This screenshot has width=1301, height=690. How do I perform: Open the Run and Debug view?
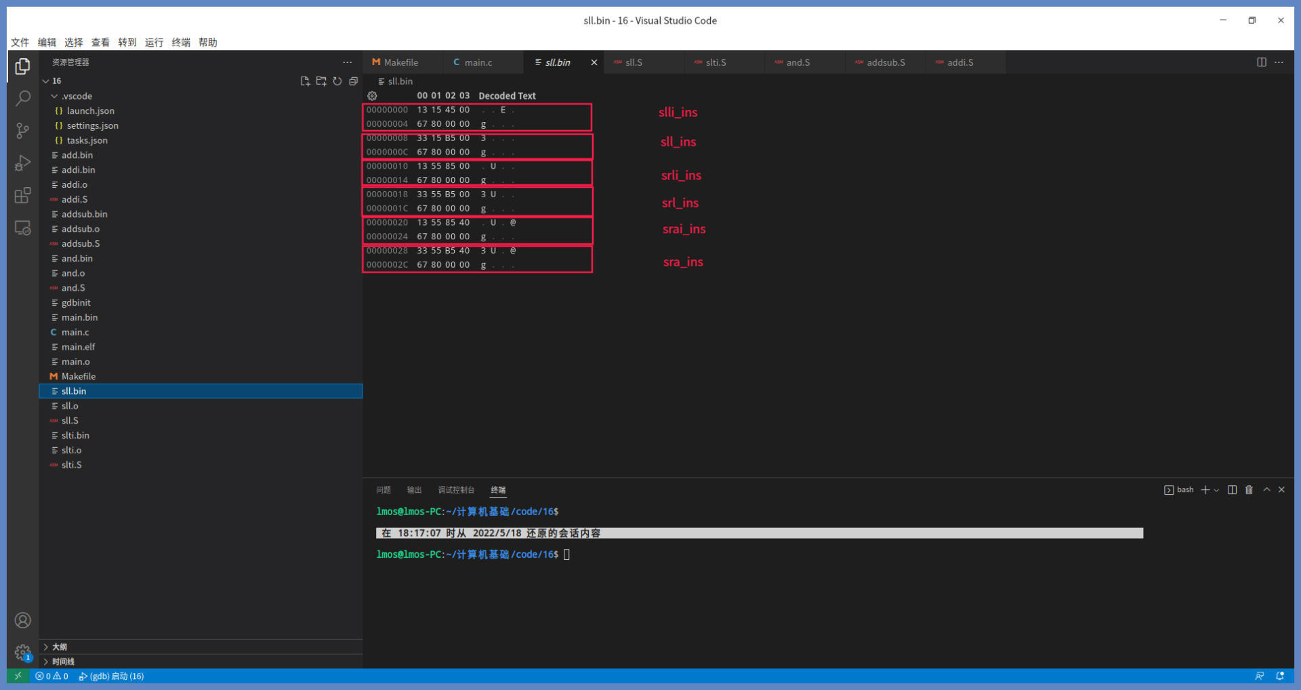(x=23, y=163)
